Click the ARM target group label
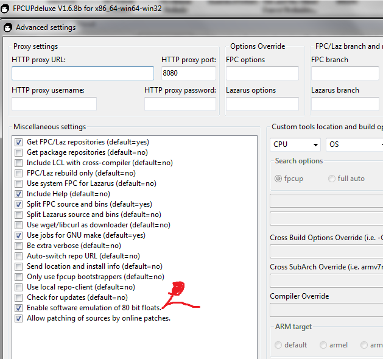This screenshot has width=383, height=359. pos(293,327)
